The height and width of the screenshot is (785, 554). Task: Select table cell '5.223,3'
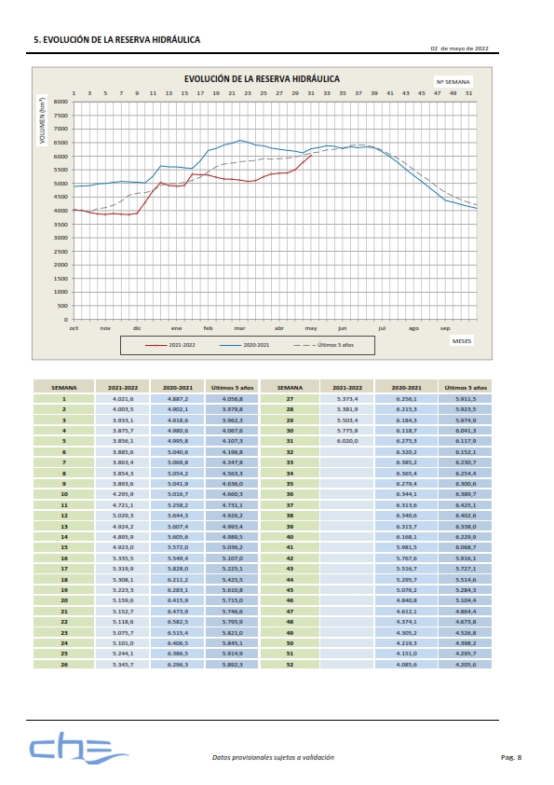tap(123, 590)
